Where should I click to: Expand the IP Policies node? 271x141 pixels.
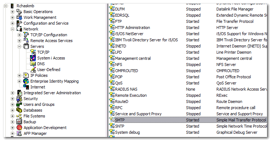point(20,75)
